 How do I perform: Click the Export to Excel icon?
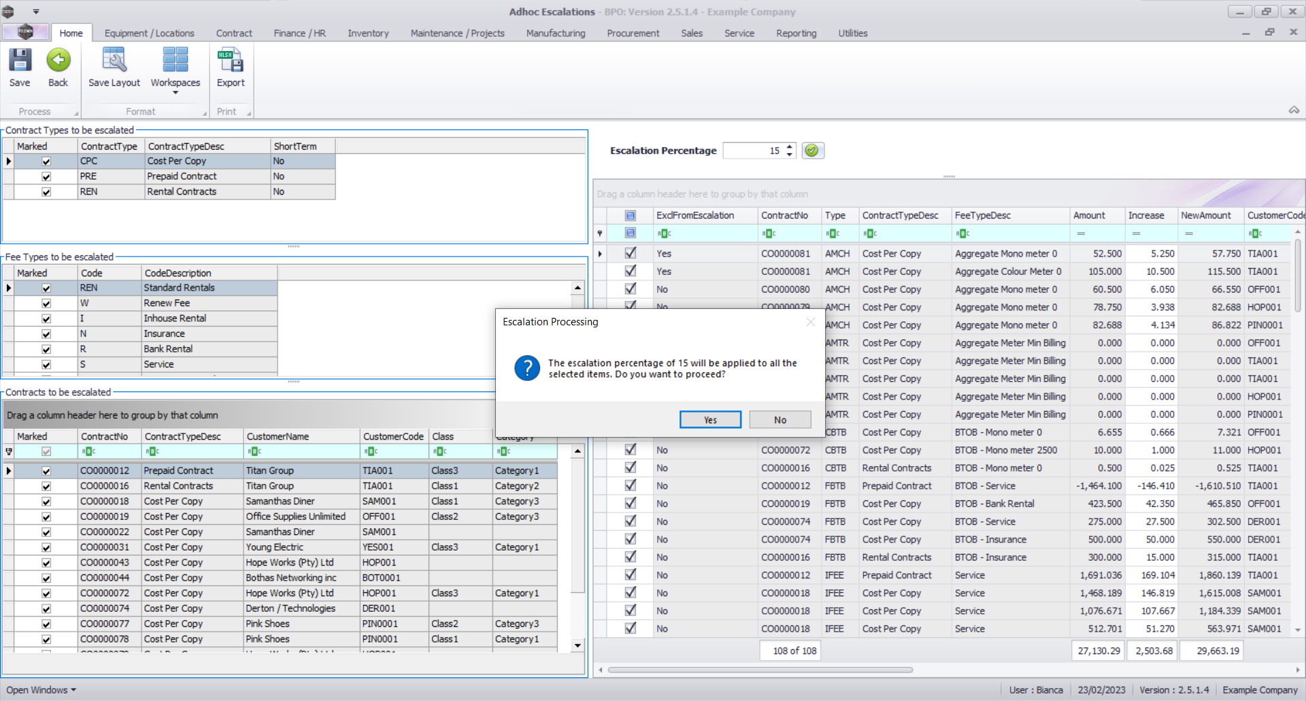[231, 61]
